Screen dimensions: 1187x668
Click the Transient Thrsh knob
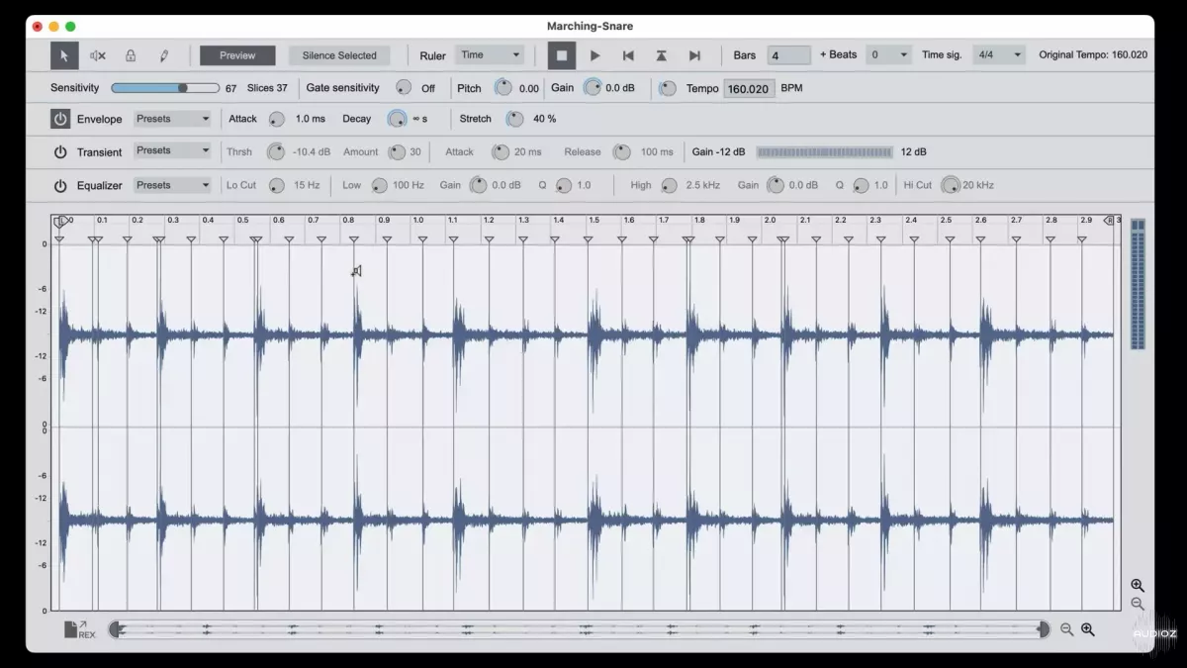pos(276,152)
